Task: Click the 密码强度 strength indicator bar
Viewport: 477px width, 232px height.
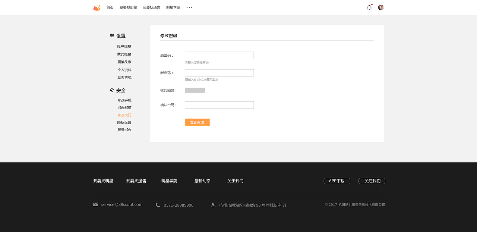Action: pyautogui.click(x=195, y=90)
